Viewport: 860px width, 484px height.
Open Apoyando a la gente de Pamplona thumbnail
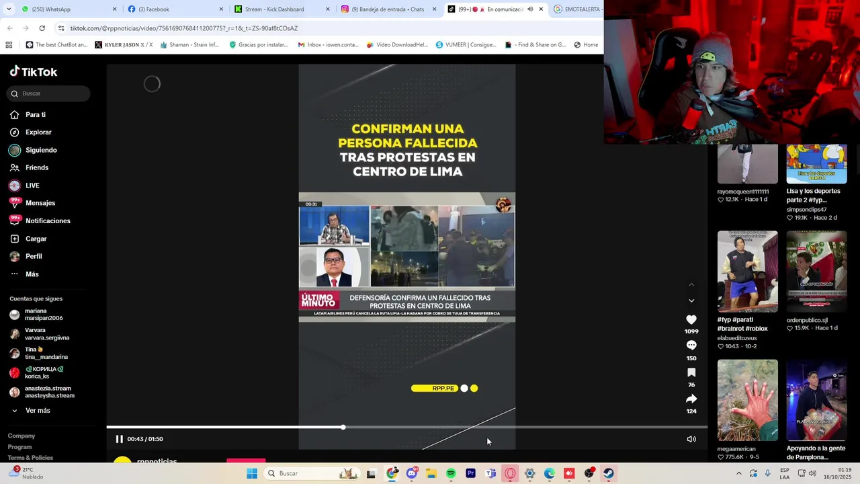click(x=816, y=401)
